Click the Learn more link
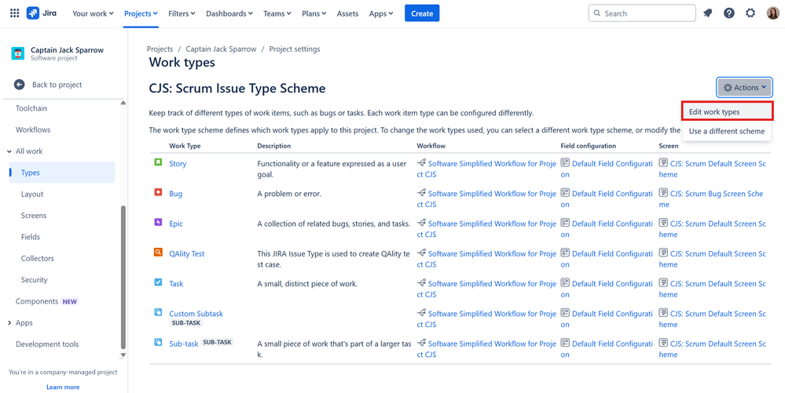The image size is (785, 393). pos(63,387)
